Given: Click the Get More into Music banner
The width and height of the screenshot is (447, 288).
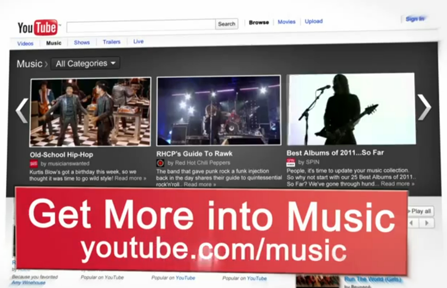Looking at the screenshot, I should tap(211, 231).
